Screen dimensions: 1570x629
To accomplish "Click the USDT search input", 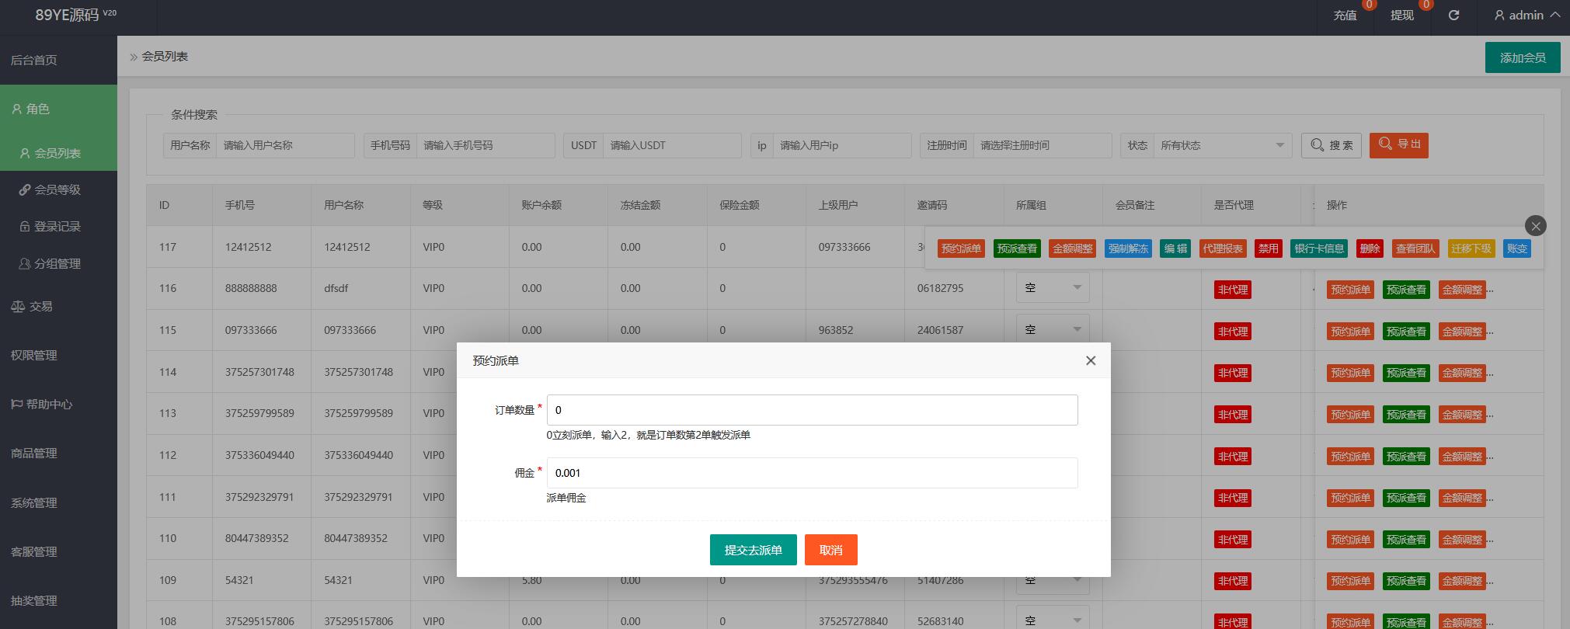I will [x=672, y=145].
